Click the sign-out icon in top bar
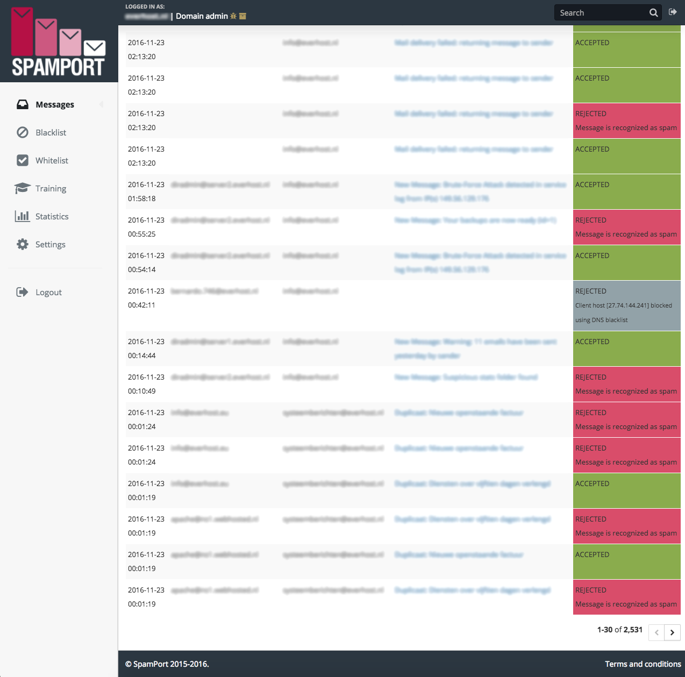Screen dimensions: 685x677 (x=673, y=12)
